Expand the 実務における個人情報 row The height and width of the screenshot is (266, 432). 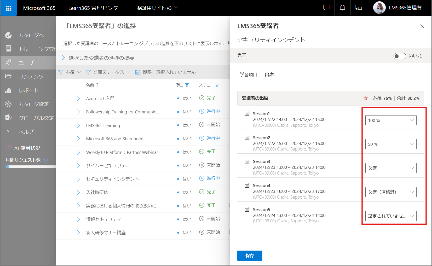pyautogui.click(x=78, y=206)
